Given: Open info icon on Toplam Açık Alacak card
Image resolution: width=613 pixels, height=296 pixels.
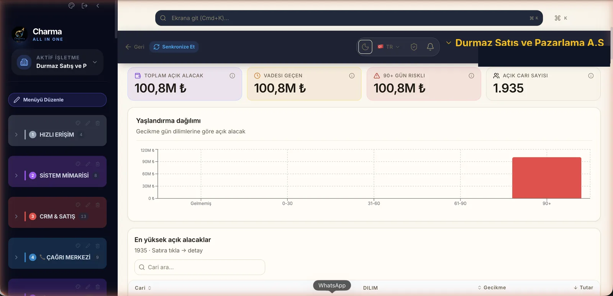Looking at the screenshot, I should 232,76.
